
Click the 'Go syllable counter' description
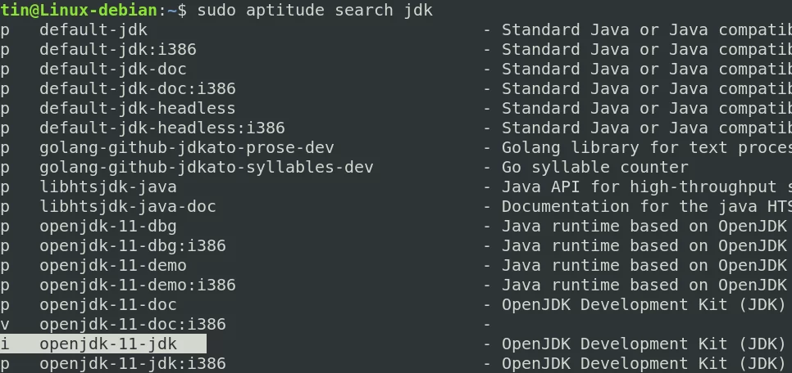(594, 168)
